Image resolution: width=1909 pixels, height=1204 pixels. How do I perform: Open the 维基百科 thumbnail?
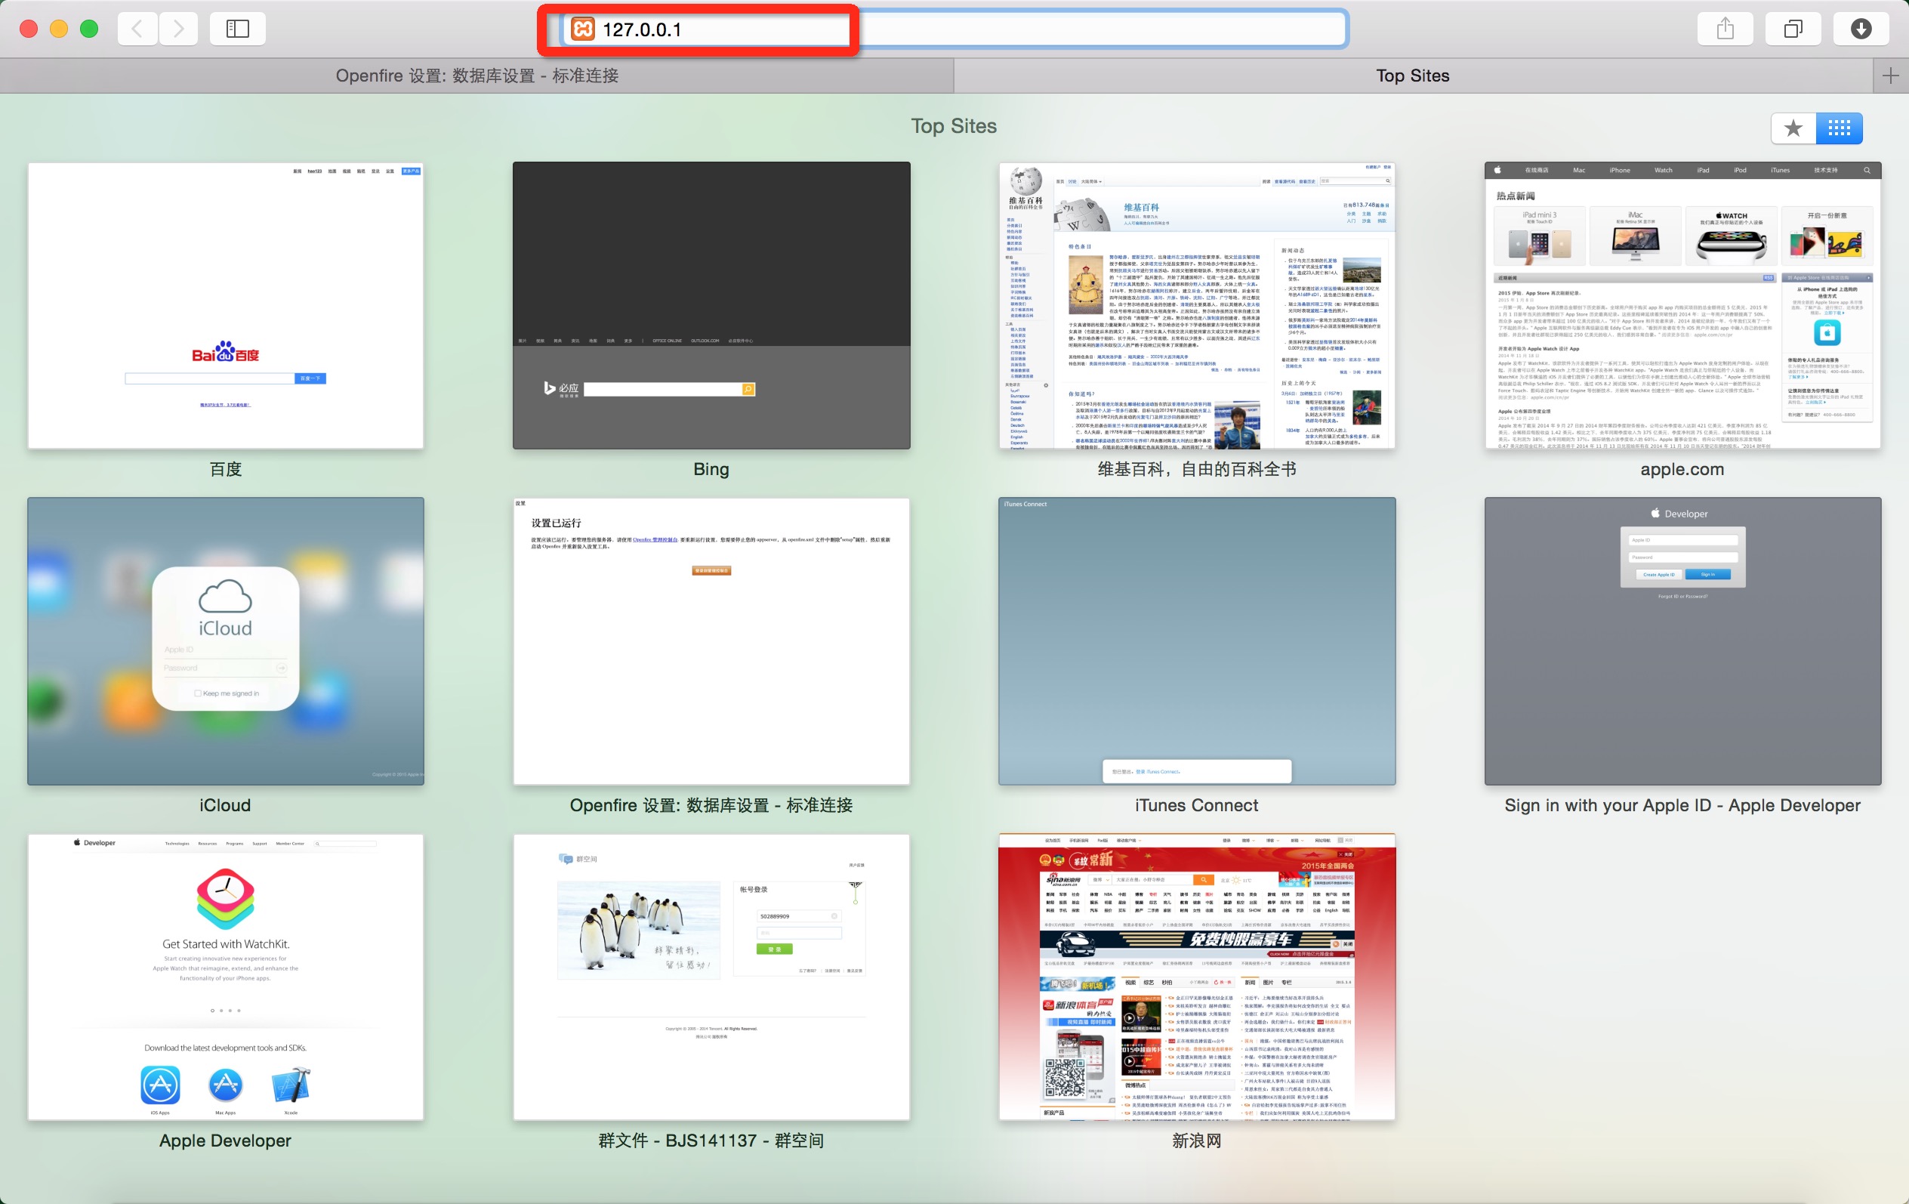1197,306
